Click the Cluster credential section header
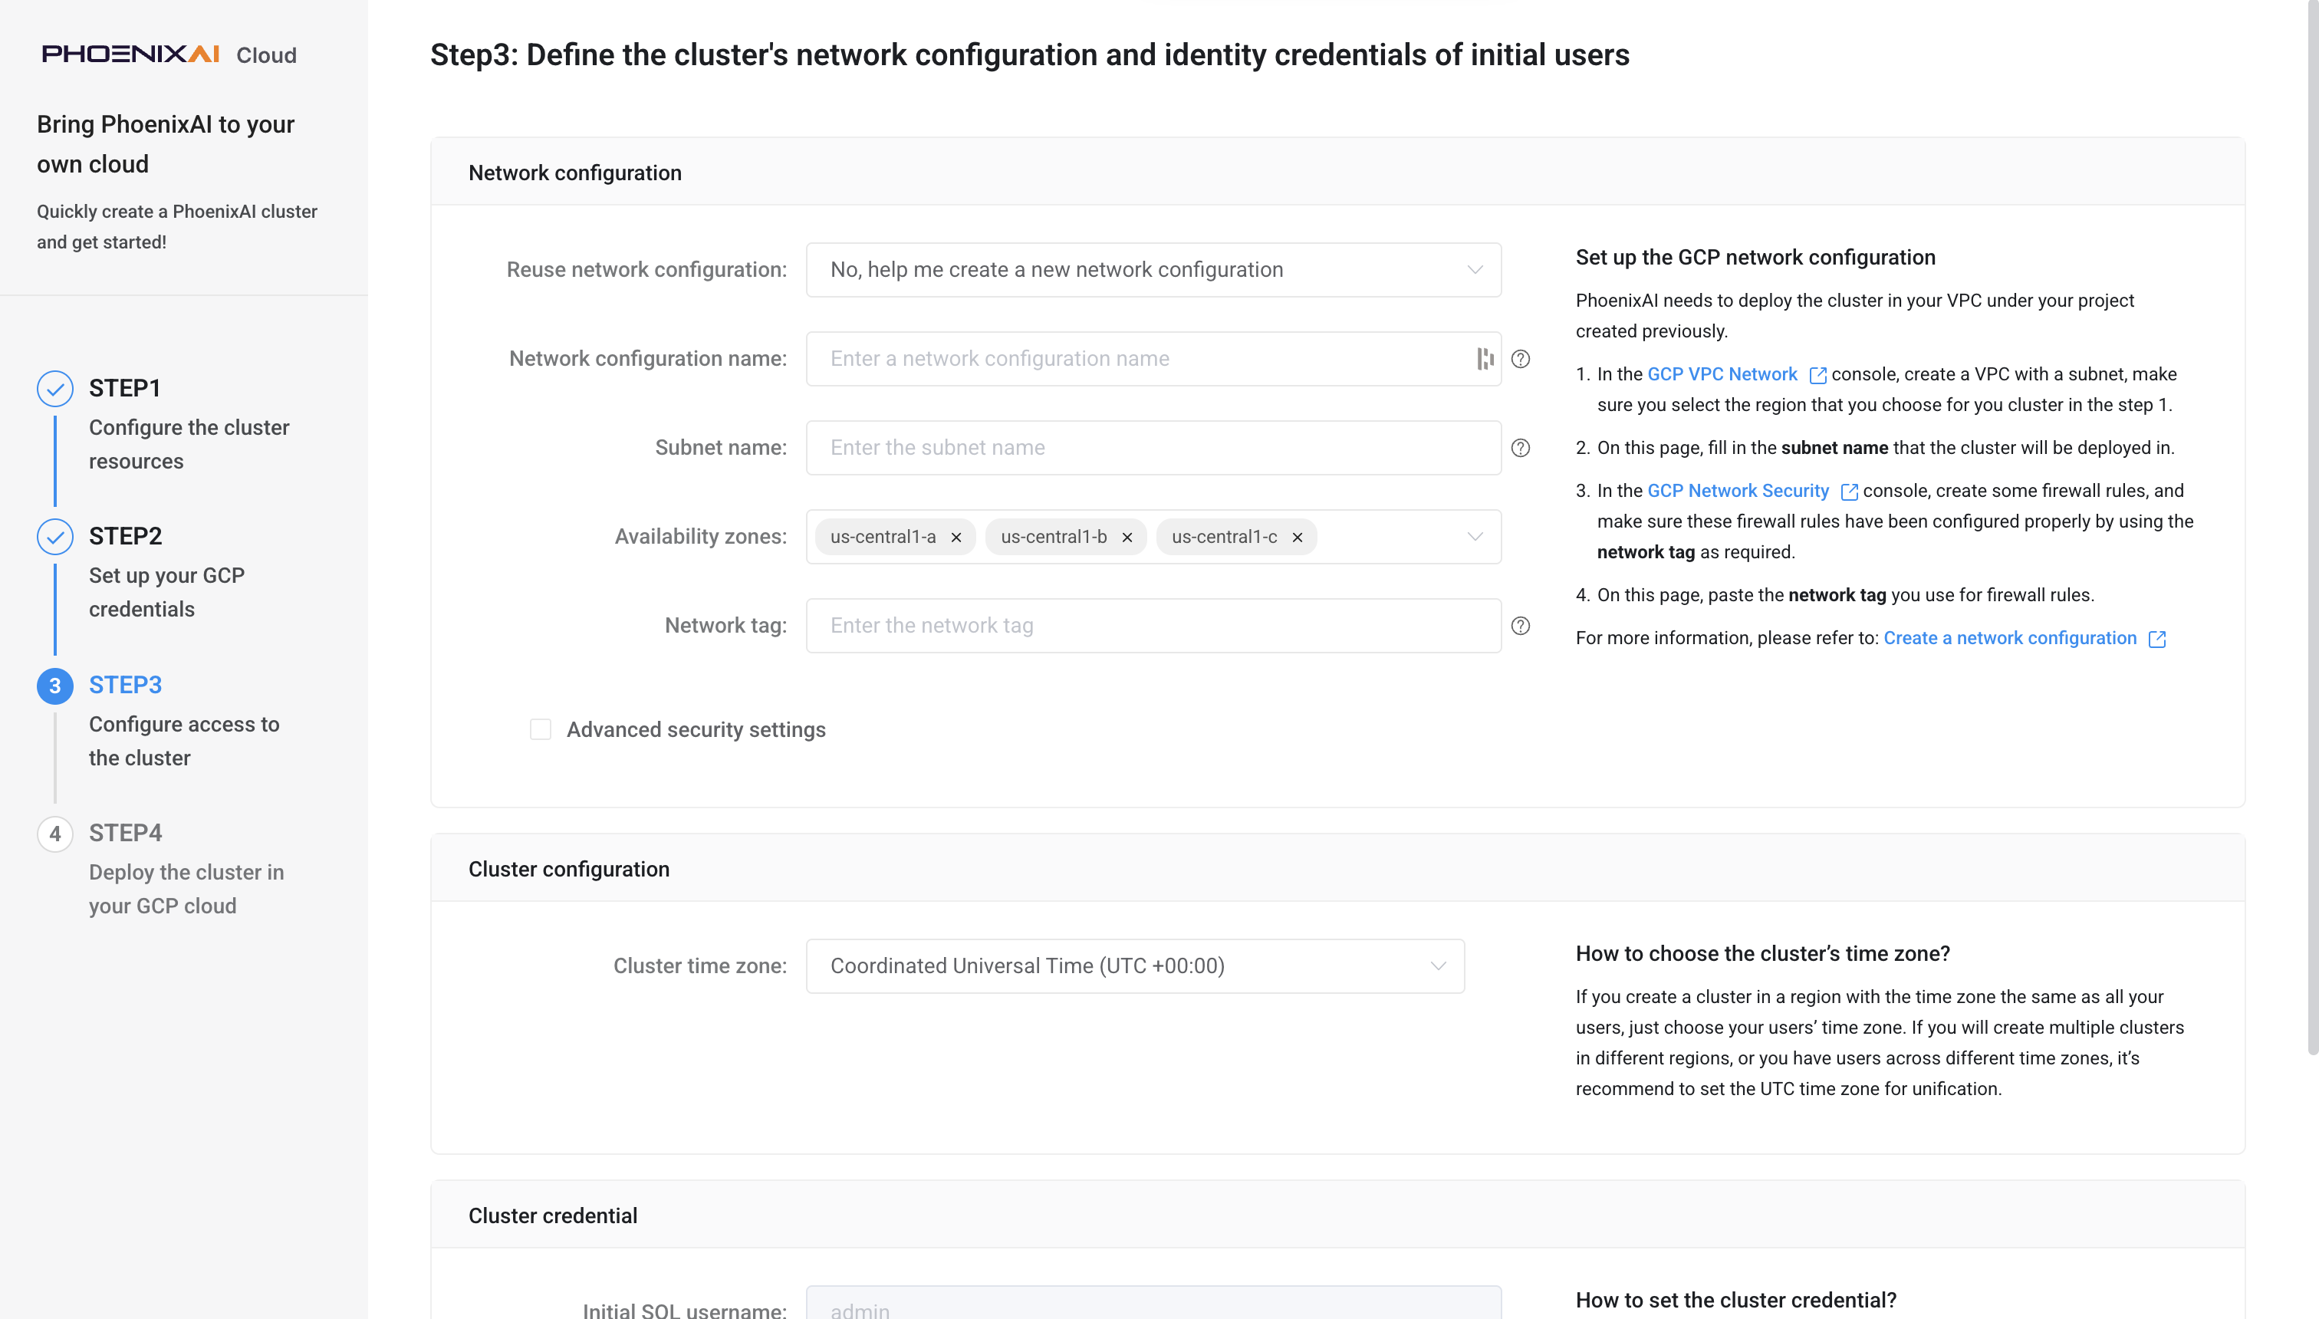 (1338, 1215)
